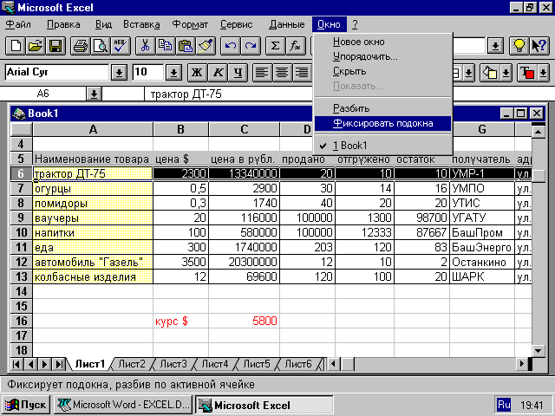Open the Name Box dropdown arrow
The width and height of the screenshot is (555, 416).
tap(94, 94)
